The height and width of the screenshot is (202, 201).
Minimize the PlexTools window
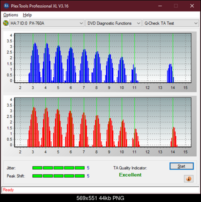point(160,6)
